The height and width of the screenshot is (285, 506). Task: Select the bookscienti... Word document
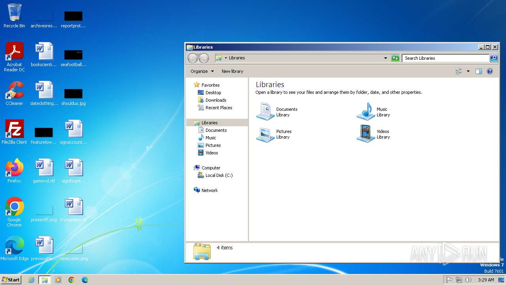pos(44,55)
